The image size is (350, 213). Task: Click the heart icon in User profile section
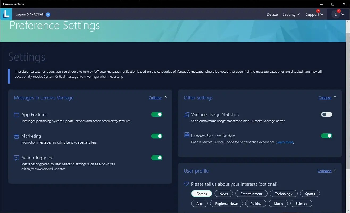[x=186, y=184]
